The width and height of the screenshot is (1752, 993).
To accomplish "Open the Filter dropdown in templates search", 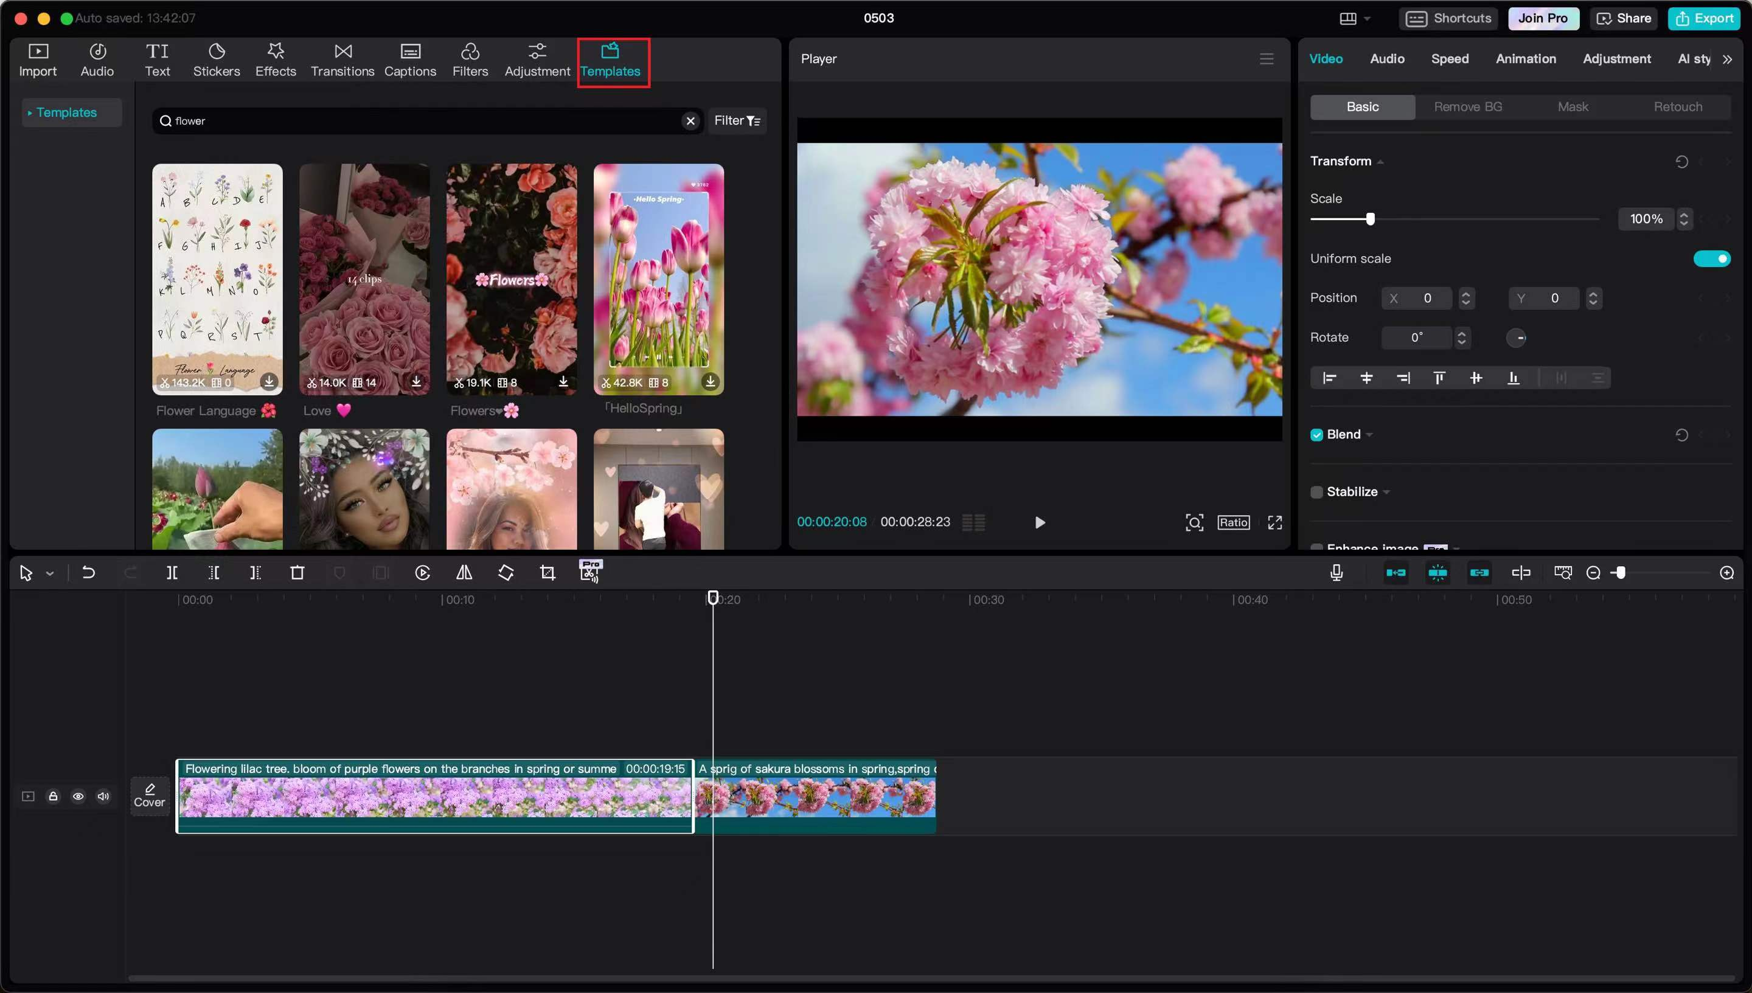I will click(737, 121).
